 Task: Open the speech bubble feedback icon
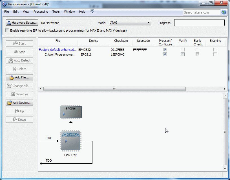tap(92, 12)
